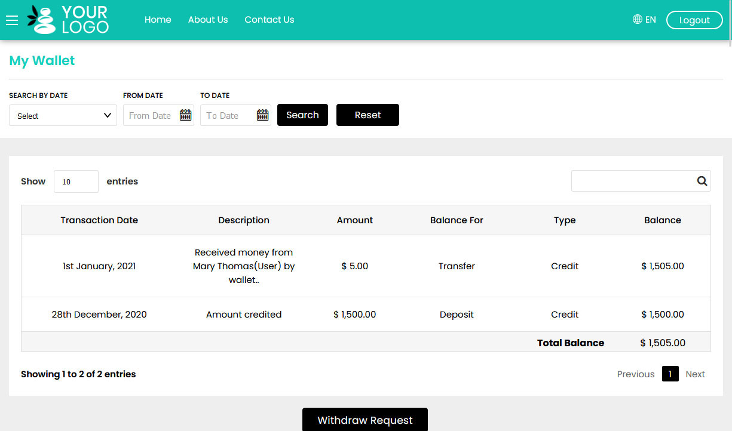Sort by the Transaction Date column header
The image size is (732, 431).
click(99, 220)
